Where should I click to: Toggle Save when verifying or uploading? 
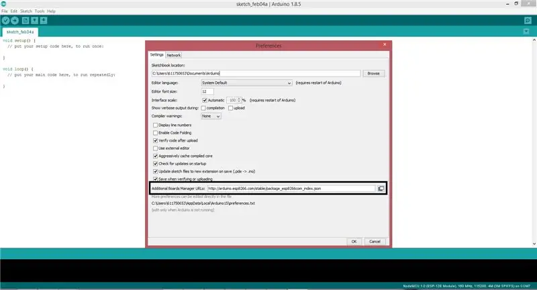click(x=155, y=179)
